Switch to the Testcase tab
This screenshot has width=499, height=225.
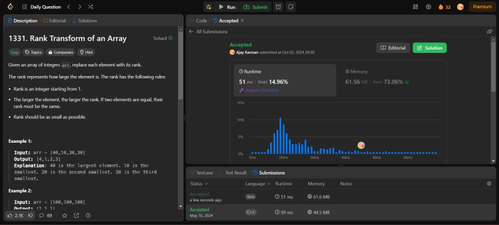[201, 173]
